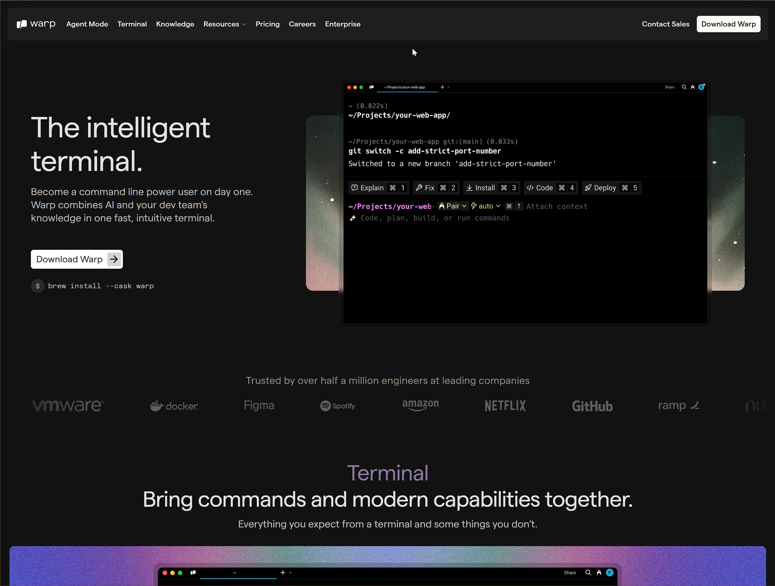Click the Ramp logo

679,405
